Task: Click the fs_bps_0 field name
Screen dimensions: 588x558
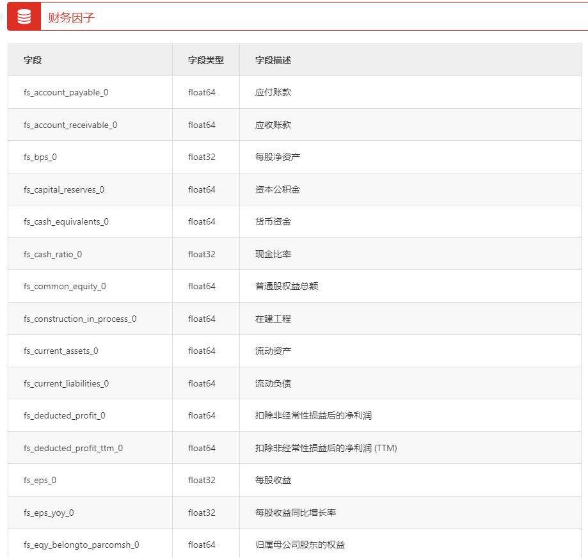Action: 40,157
